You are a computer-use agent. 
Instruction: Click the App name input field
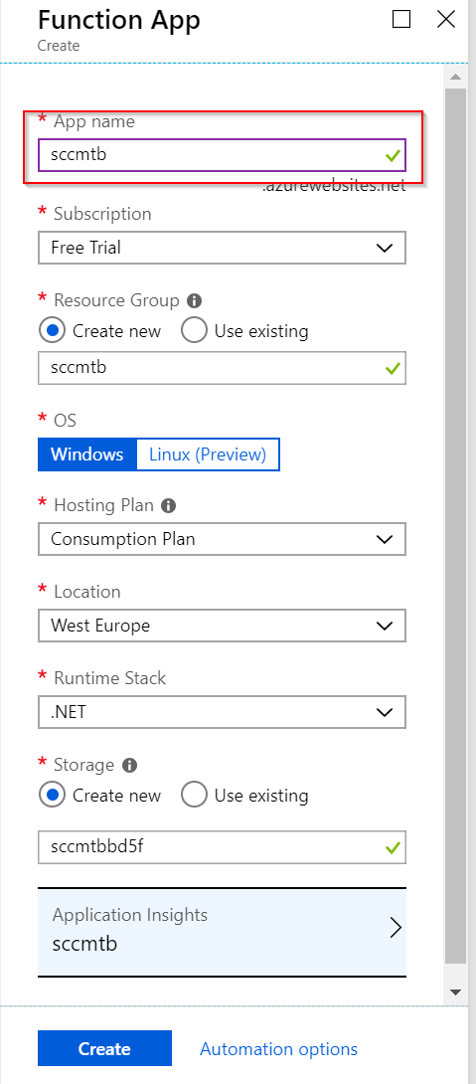[222, 155]
